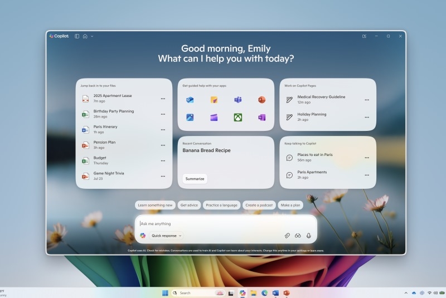Image resolution: width=446 pixels, height=298 pixels.
Task: Select the yellow Sticky Notes app icon
Action: 214,100
